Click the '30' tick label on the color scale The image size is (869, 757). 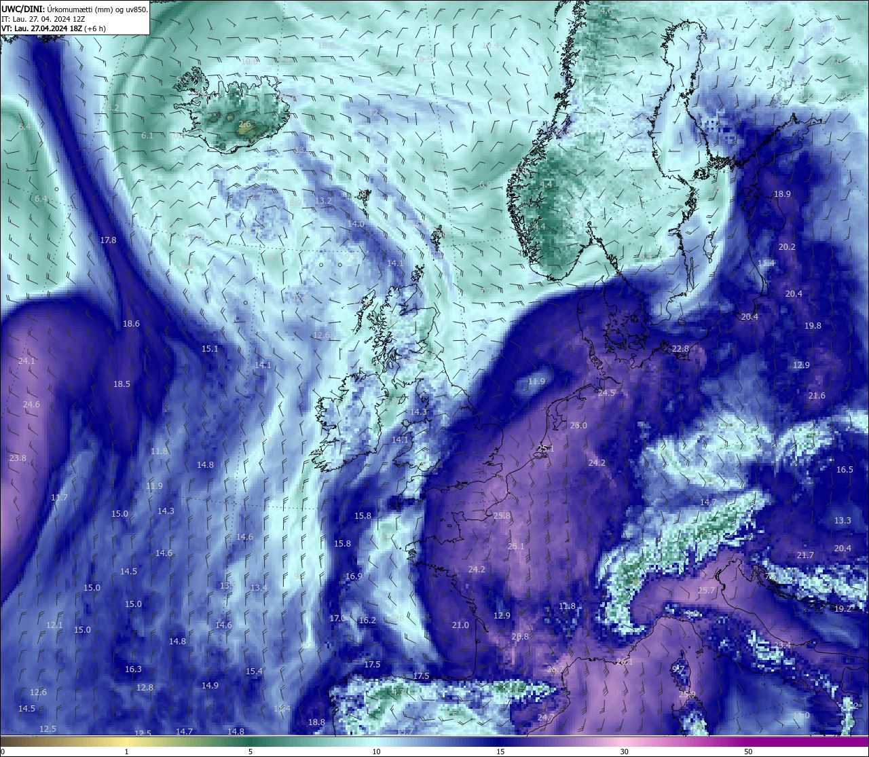[x=624, y=751]
